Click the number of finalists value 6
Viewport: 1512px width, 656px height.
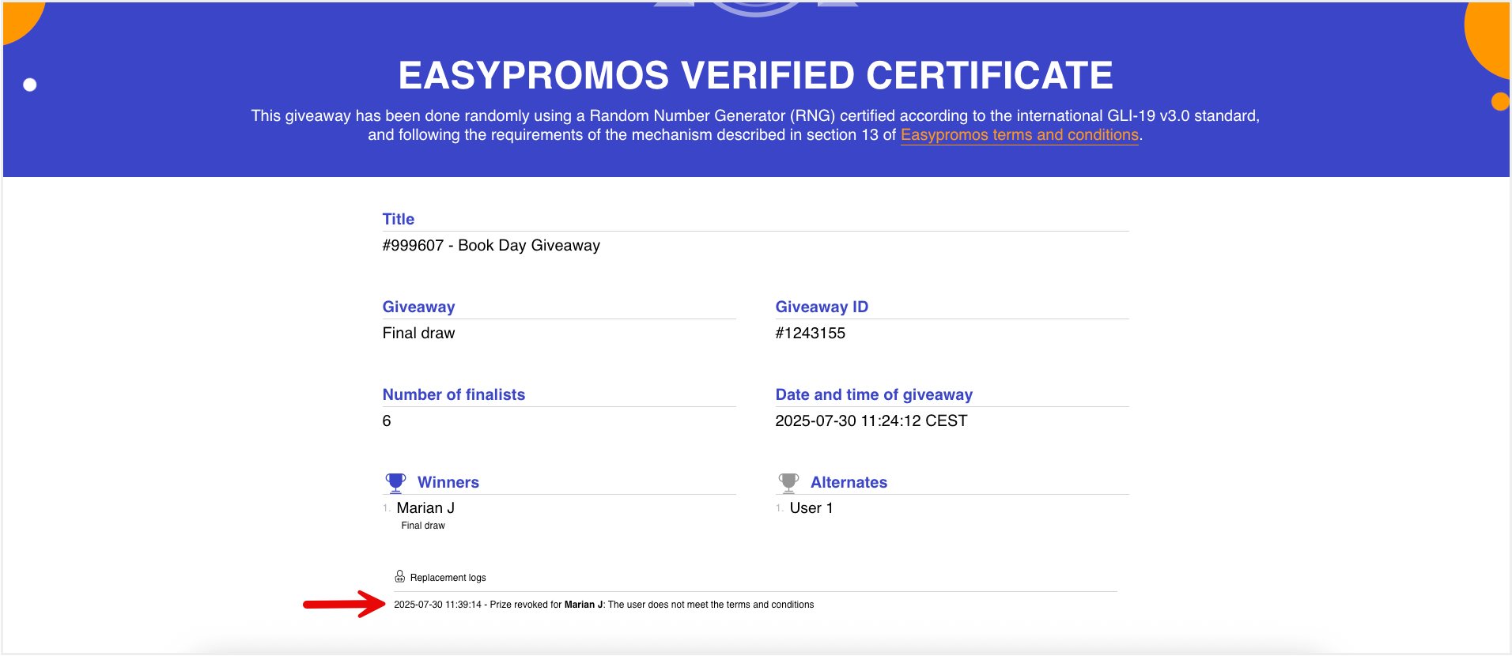(x=387, y=421)
